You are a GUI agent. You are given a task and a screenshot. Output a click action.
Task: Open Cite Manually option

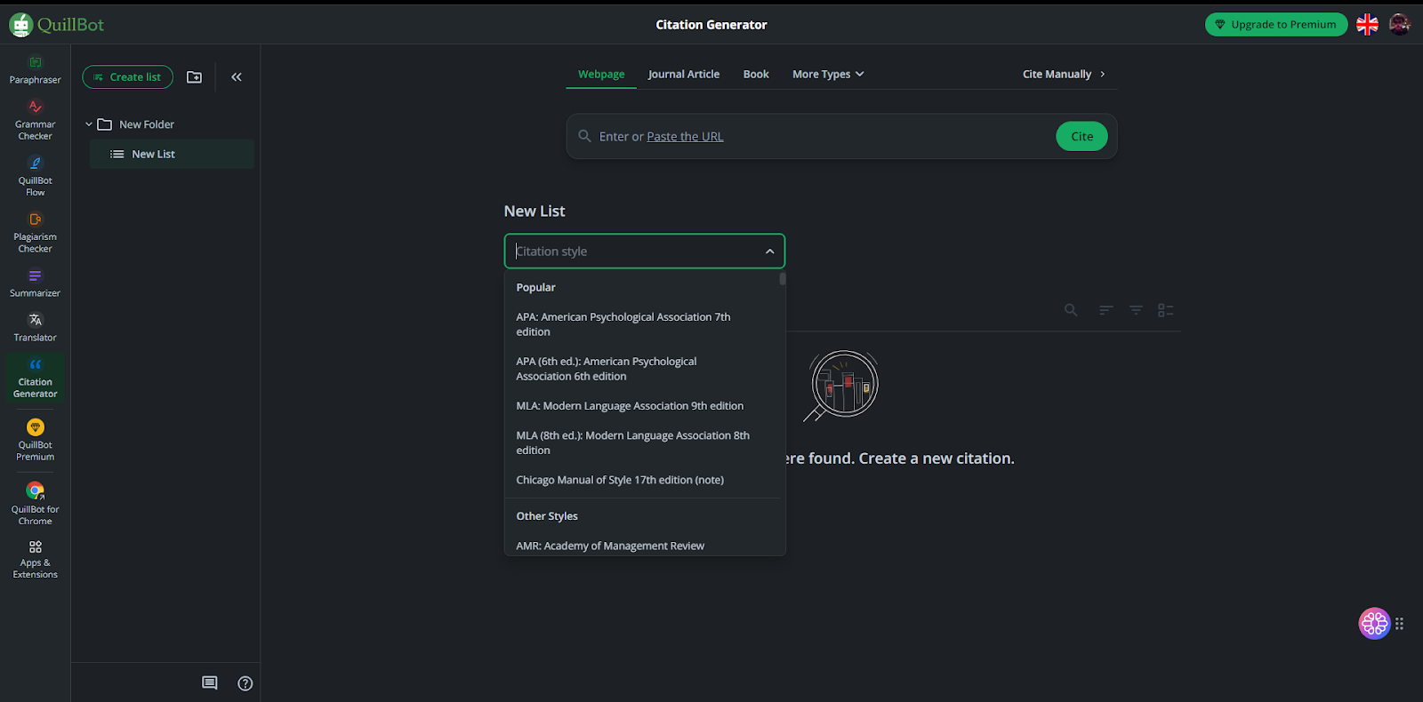(1065, 75)
